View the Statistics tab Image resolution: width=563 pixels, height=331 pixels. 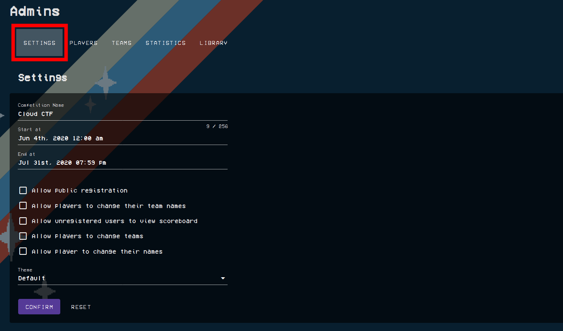[x=165, y=43]
